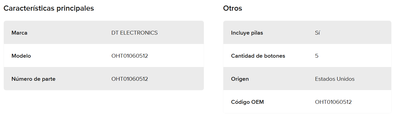Viewport: 394px width, 117px height.
Task: Select the Modelo label
Action: pyautogui.click(x=21, y=56)
